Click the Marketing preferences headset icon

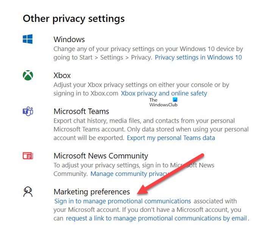(28, 192)
